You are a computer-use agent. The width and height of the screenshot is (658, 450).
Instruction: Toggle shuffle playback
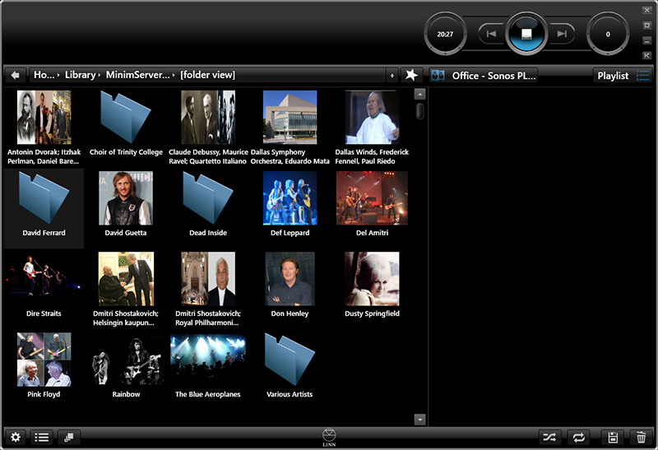(549, 438)
